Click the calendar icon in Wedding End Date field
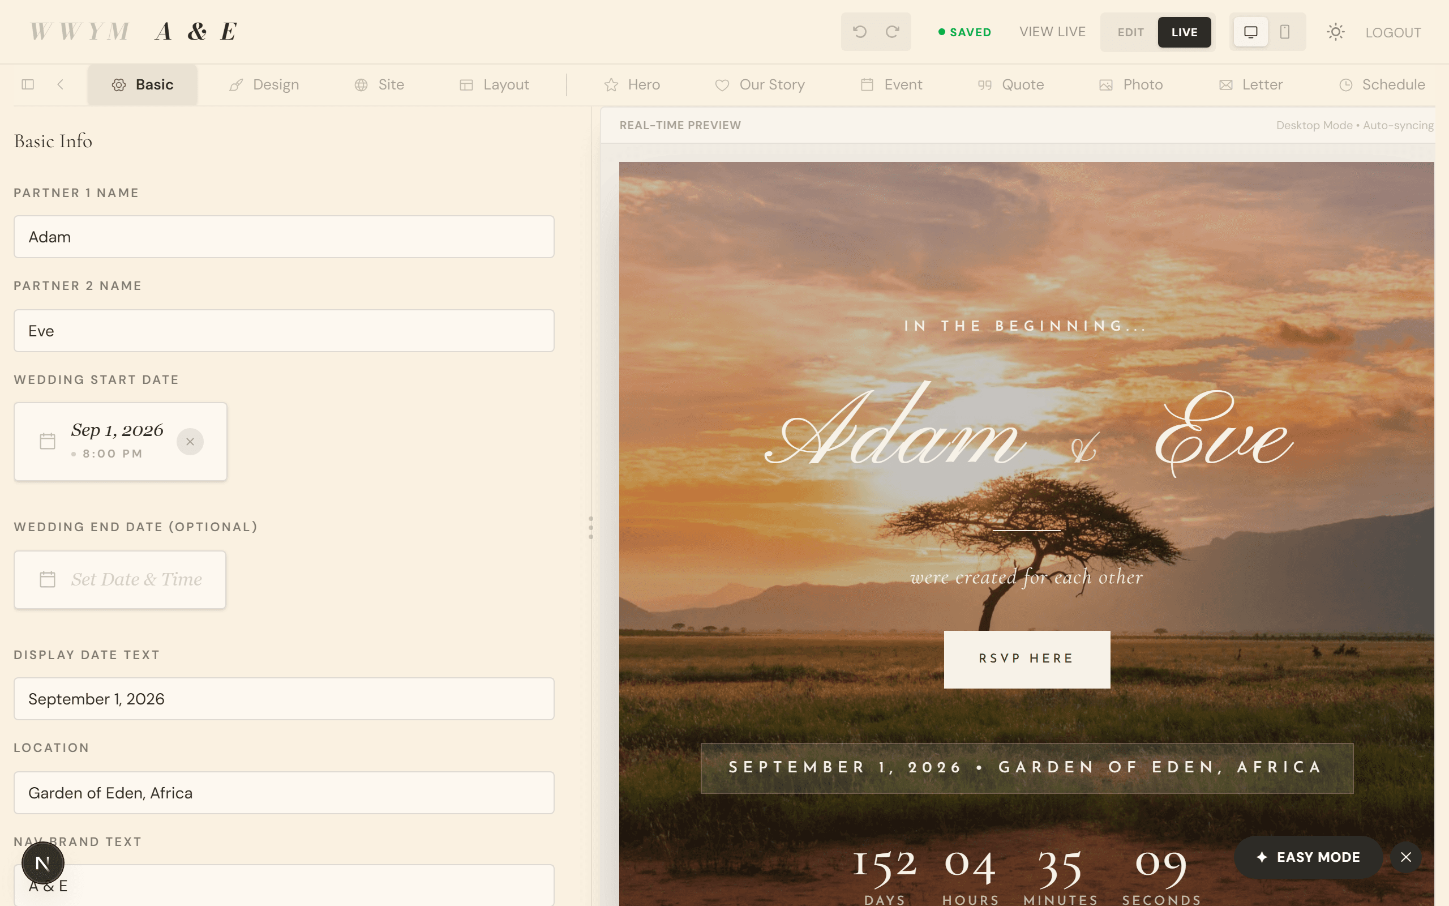The image size is (1449, 906). 48,579
